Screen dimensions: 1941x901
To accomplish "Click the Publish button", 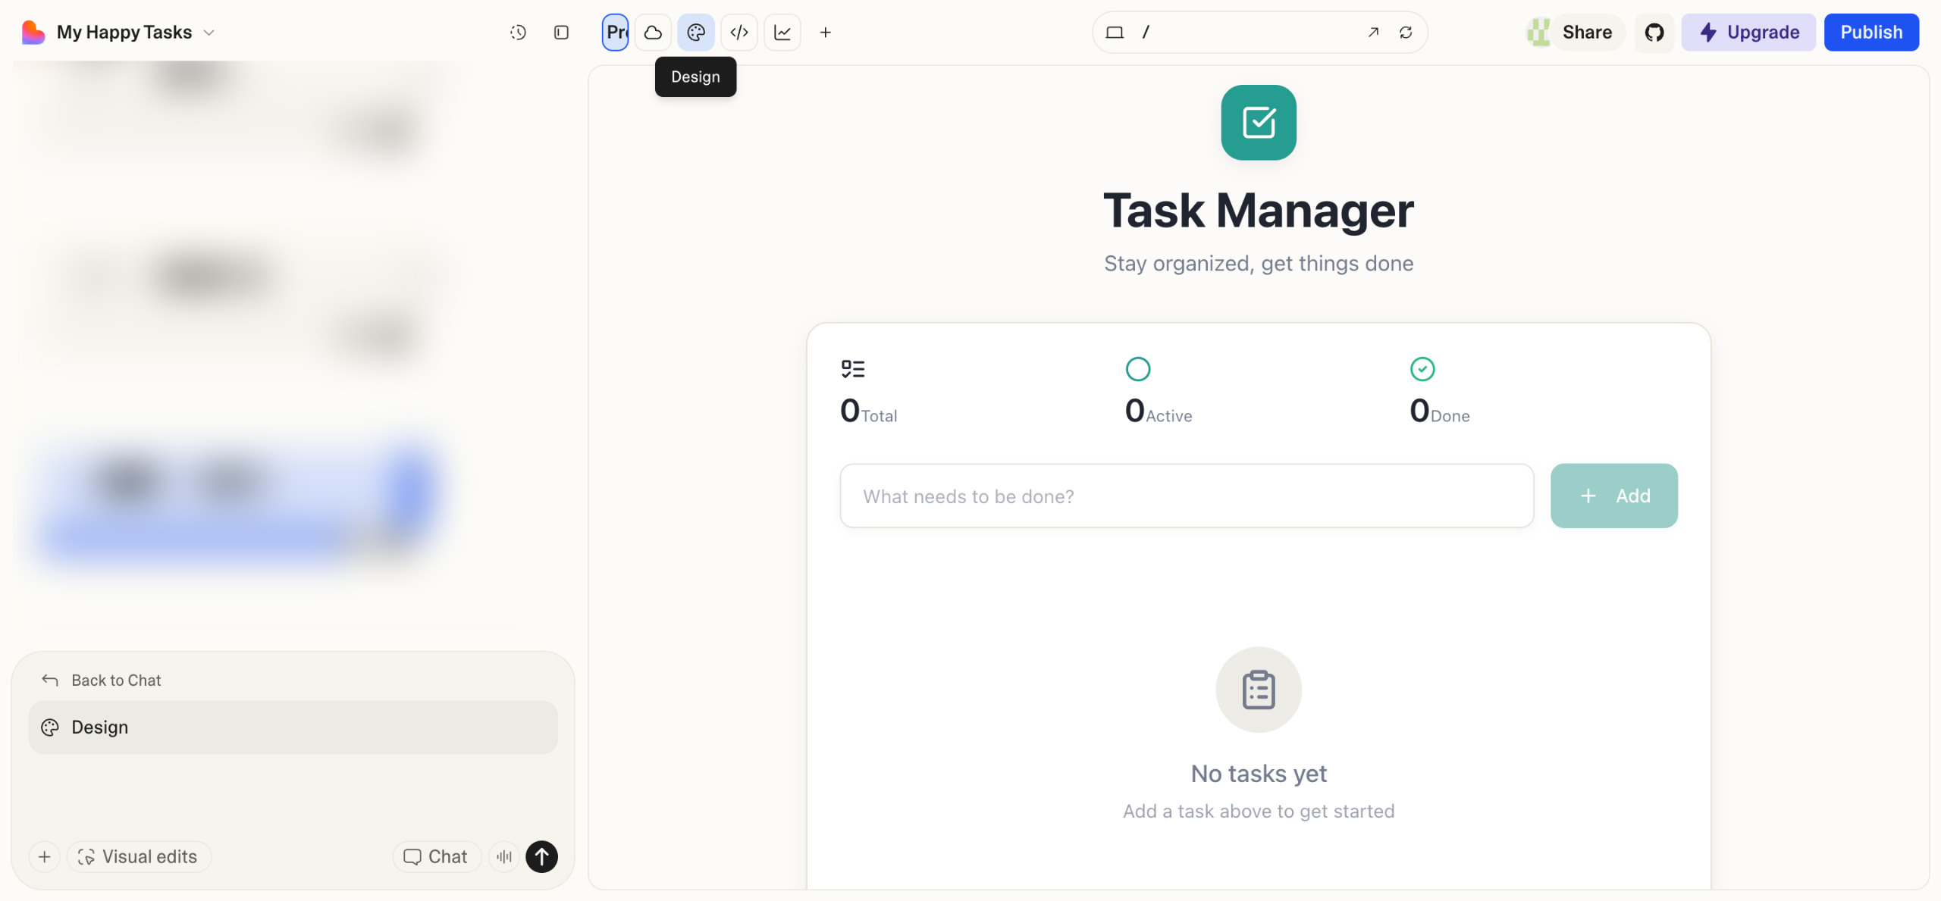I will [x=1870, y=33].
